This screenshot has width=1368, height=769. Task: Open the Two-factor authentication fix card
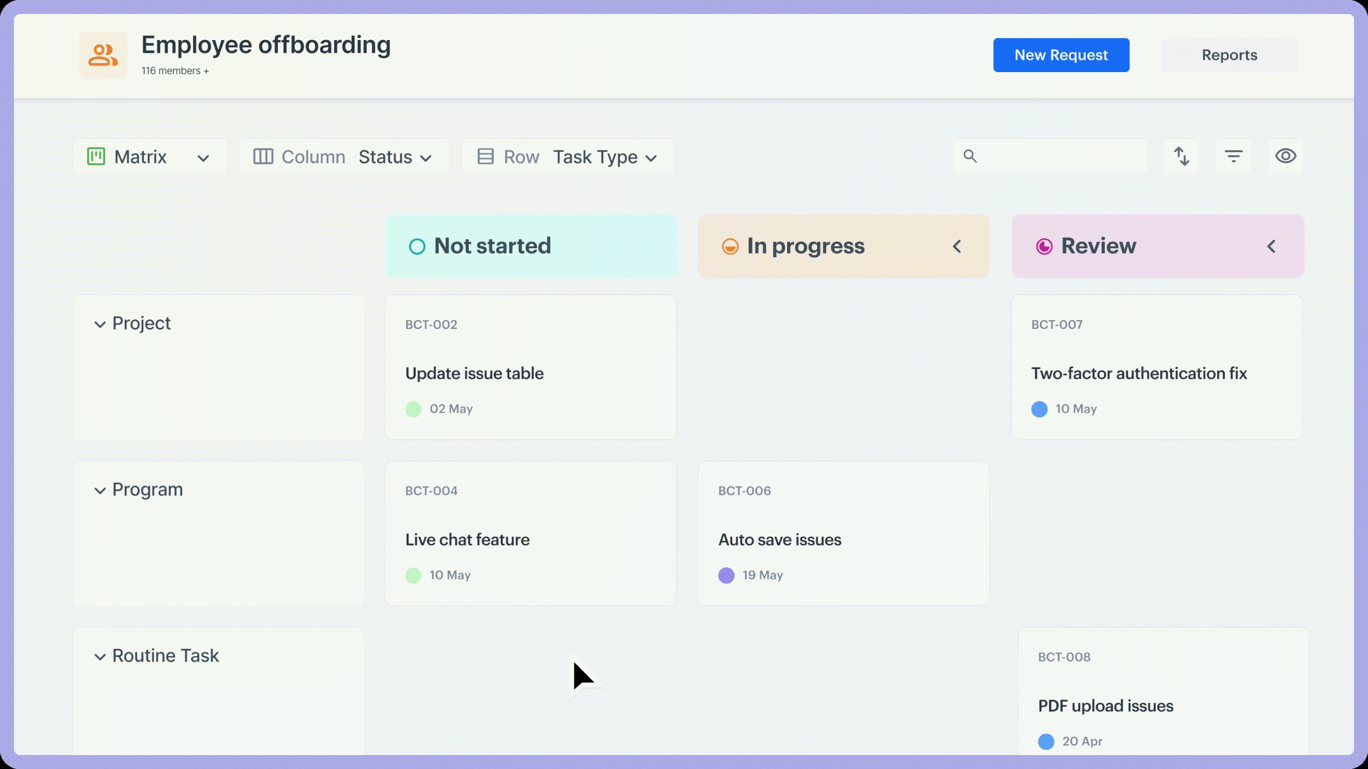click(x=1139, y=373)
